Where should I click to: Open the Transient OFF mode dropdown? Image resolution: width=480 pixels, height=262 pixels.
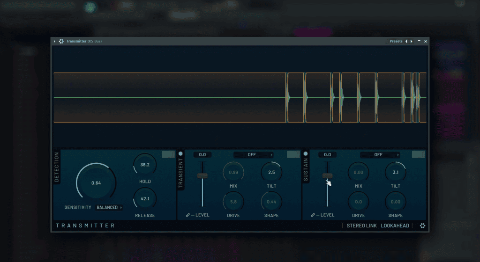pyautogui.click(x=254, y=155)
